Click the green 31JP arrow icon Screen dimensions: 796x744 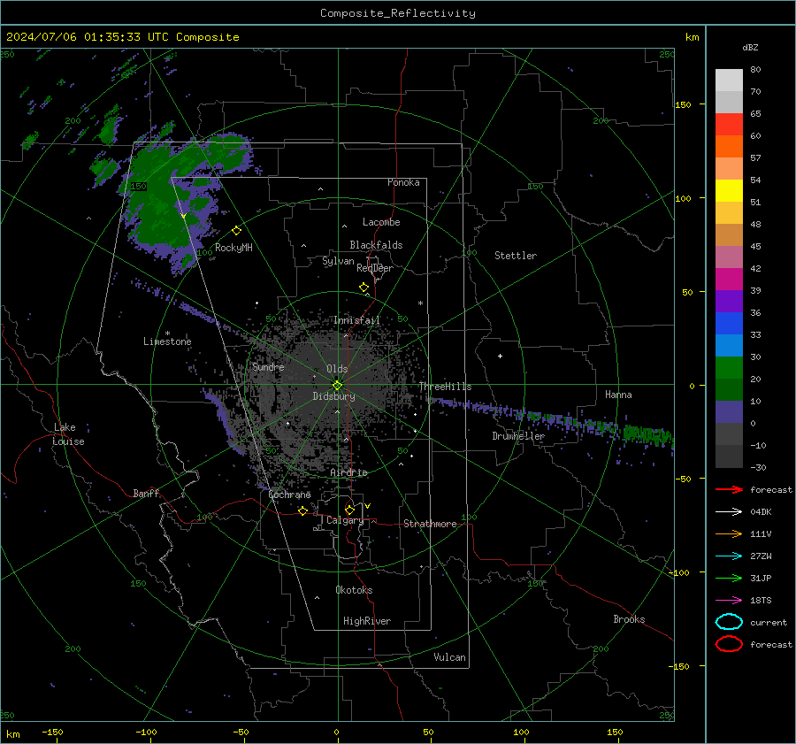(729, 578)
